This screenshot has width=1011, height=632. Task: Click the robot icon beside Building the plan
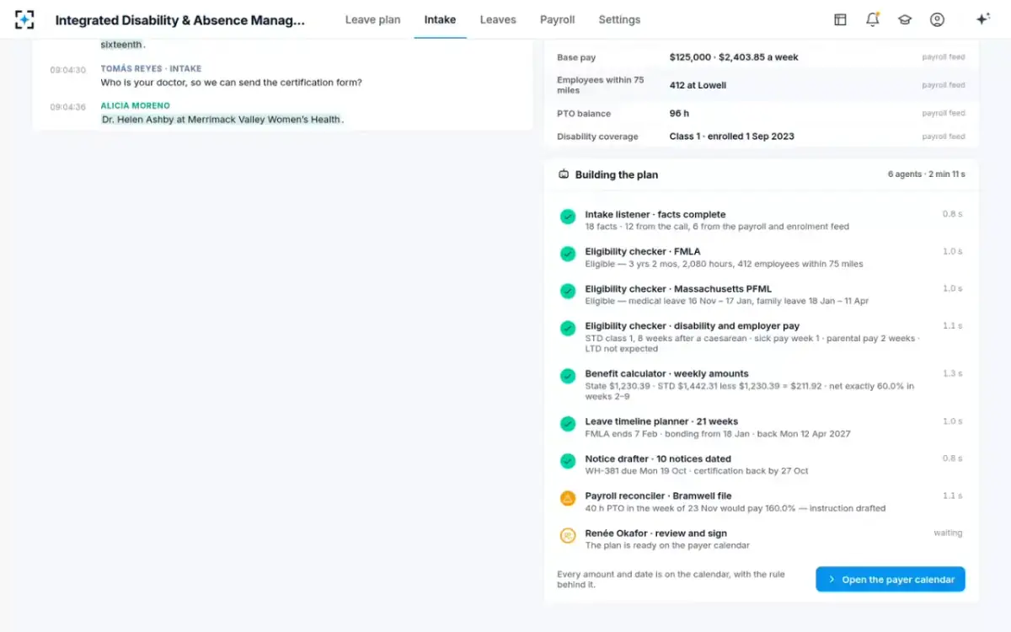coord(564,174)
